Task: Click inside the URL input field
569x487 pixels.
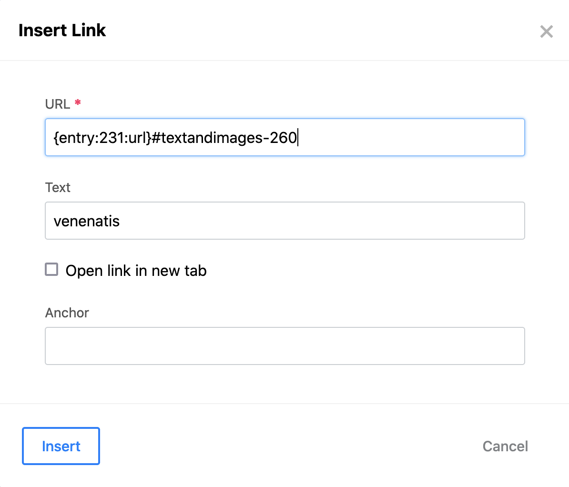Action: click(x=284, y=137)
